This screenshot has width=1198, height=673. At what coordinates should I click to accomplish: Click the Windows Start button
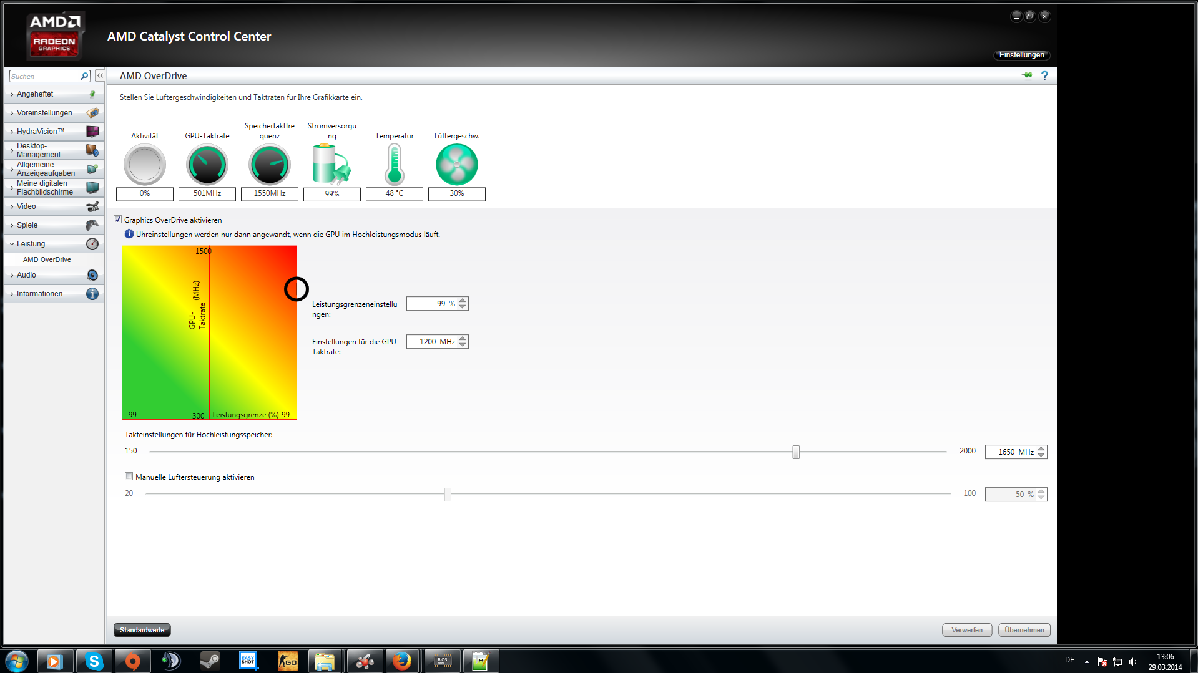(x=17, y=661)
